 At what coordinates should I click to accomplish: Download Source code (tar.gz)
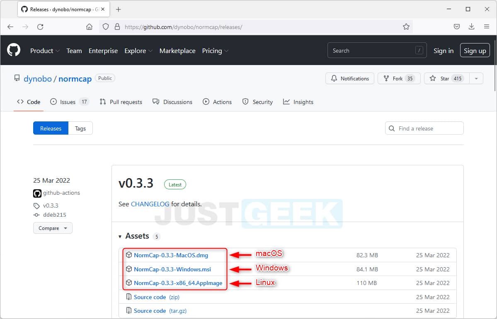coord(160,311)
